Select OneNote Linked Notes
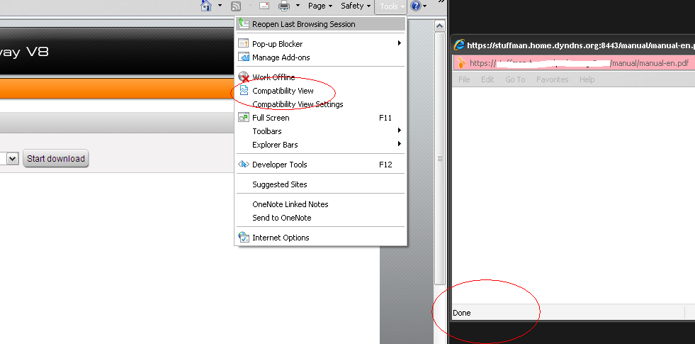 point(320,204)
